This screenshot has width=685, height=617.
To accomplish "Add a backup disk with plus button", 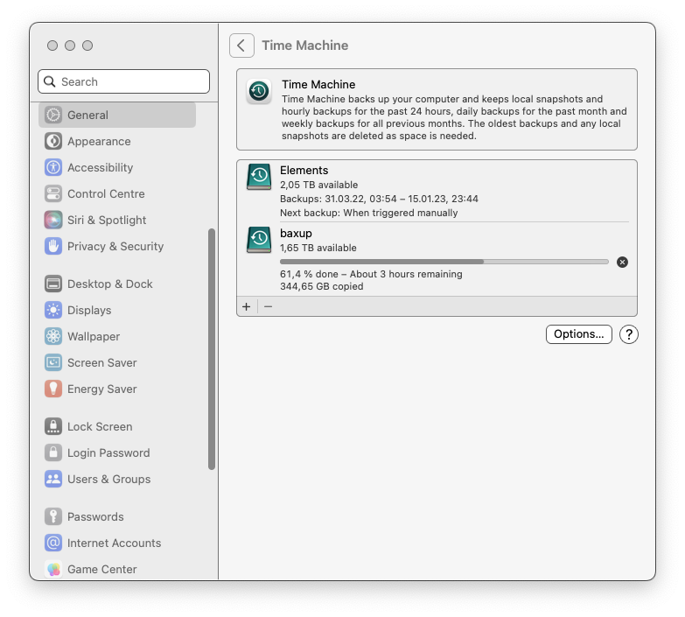I will pyautogui.click(x=247, y=306).
